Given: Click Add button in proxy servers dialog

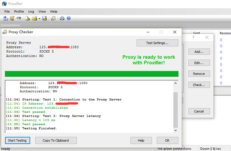Looking at the screenshot, I should 199,52.
